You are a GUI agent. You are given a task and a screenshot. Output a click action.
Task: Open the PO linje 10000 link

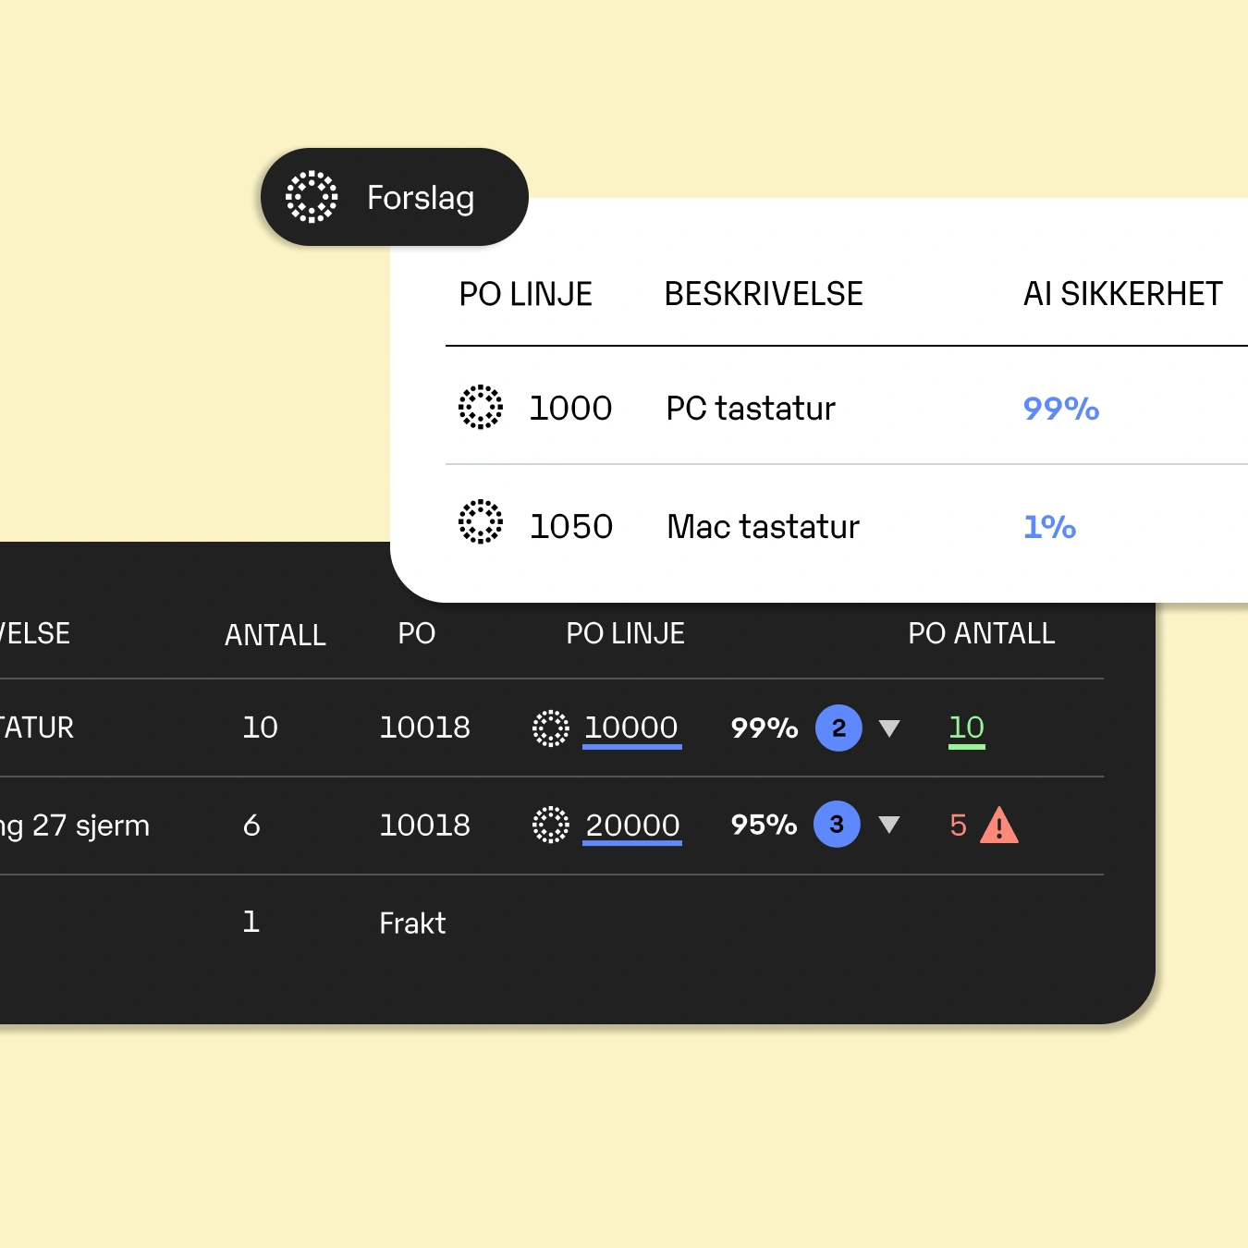click(631, 728)
